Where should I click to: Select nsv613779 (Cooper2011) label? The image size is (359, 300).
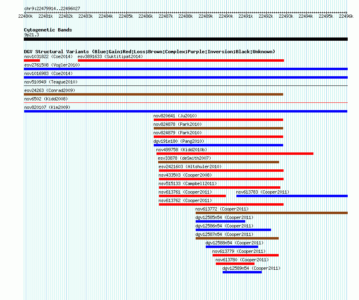pos(239,251)
